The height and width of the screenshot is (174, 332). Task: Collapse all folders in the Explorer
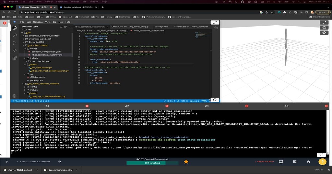[x=65, y=27]
